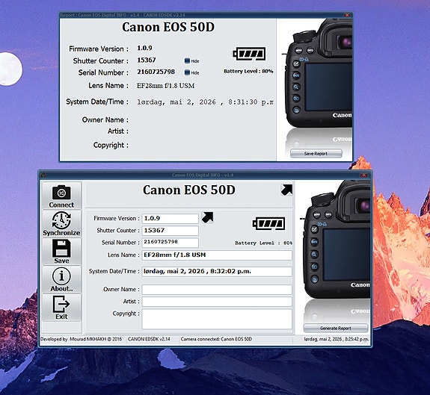Toggle Hide checkbox for Serial Number
The width and height of the screenshot is (430, 395).
pyautogui.click(x=187, y=72)
